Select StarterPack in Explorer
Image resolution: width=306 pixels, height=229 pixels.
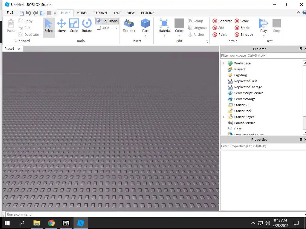pyautogui.click(x=243, y=111)
